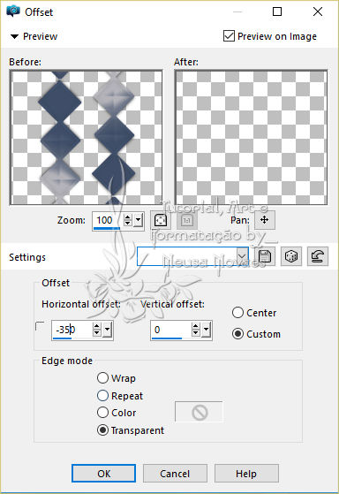Image resolution: width=339 pixels, height=494 pixels.
Task: Select the Center radio option
Action: pos(237,313)
